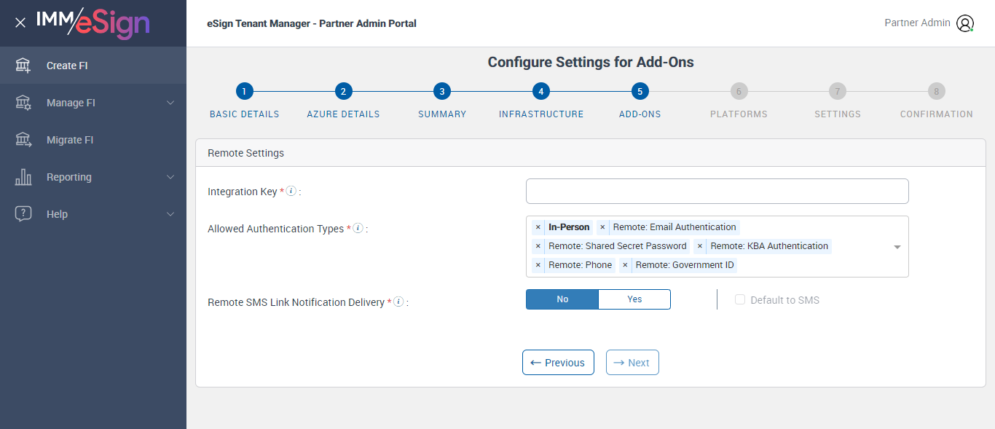995x429 pixels.
Task: Select No for Remote SMS Link Delivery
Action: [x=562, y=299]
